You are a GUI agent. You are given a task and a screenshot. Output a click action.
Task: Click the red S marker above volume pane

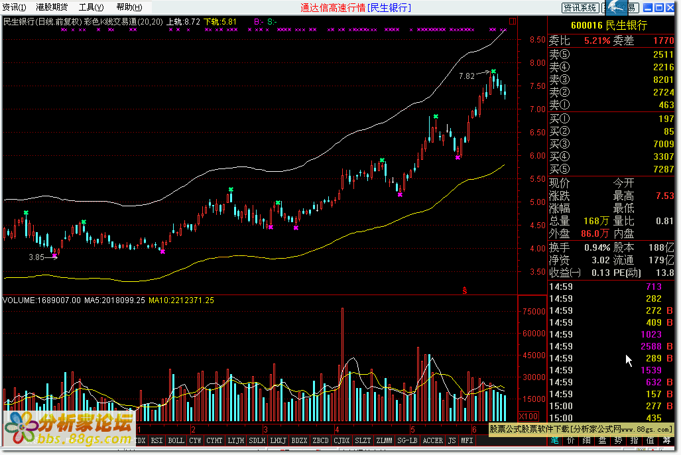(x=465, y=291)
